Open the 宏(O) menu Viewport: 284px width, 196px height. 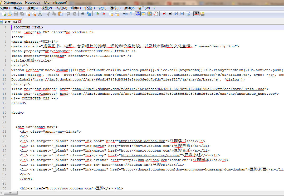pos(102,8)
